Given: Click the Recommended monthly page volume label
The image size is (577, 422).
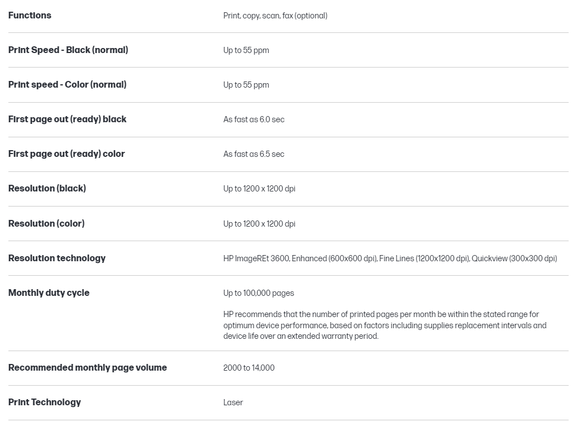Looking at the screenshot, I should point(88,368).
